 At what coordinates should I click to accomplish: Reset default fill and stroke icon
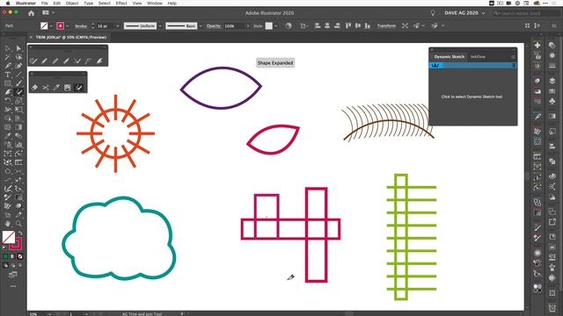(4, 248)
